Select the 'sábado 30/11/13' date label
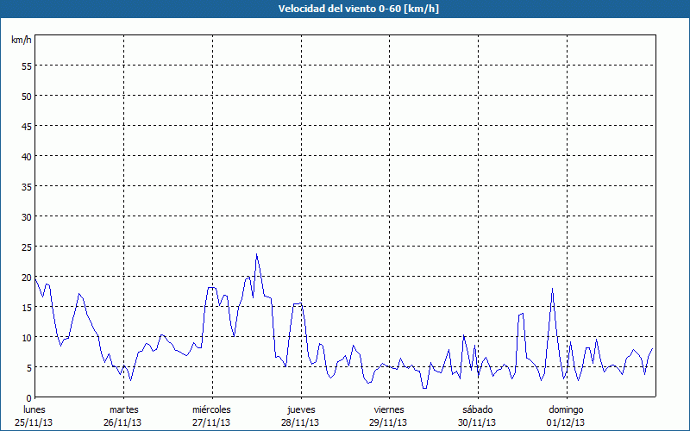The image size is (690, 431). coord(477,415)
